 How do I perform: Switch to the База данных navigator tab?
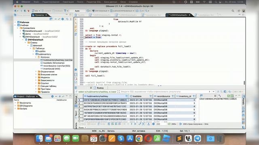coord(22,15)
